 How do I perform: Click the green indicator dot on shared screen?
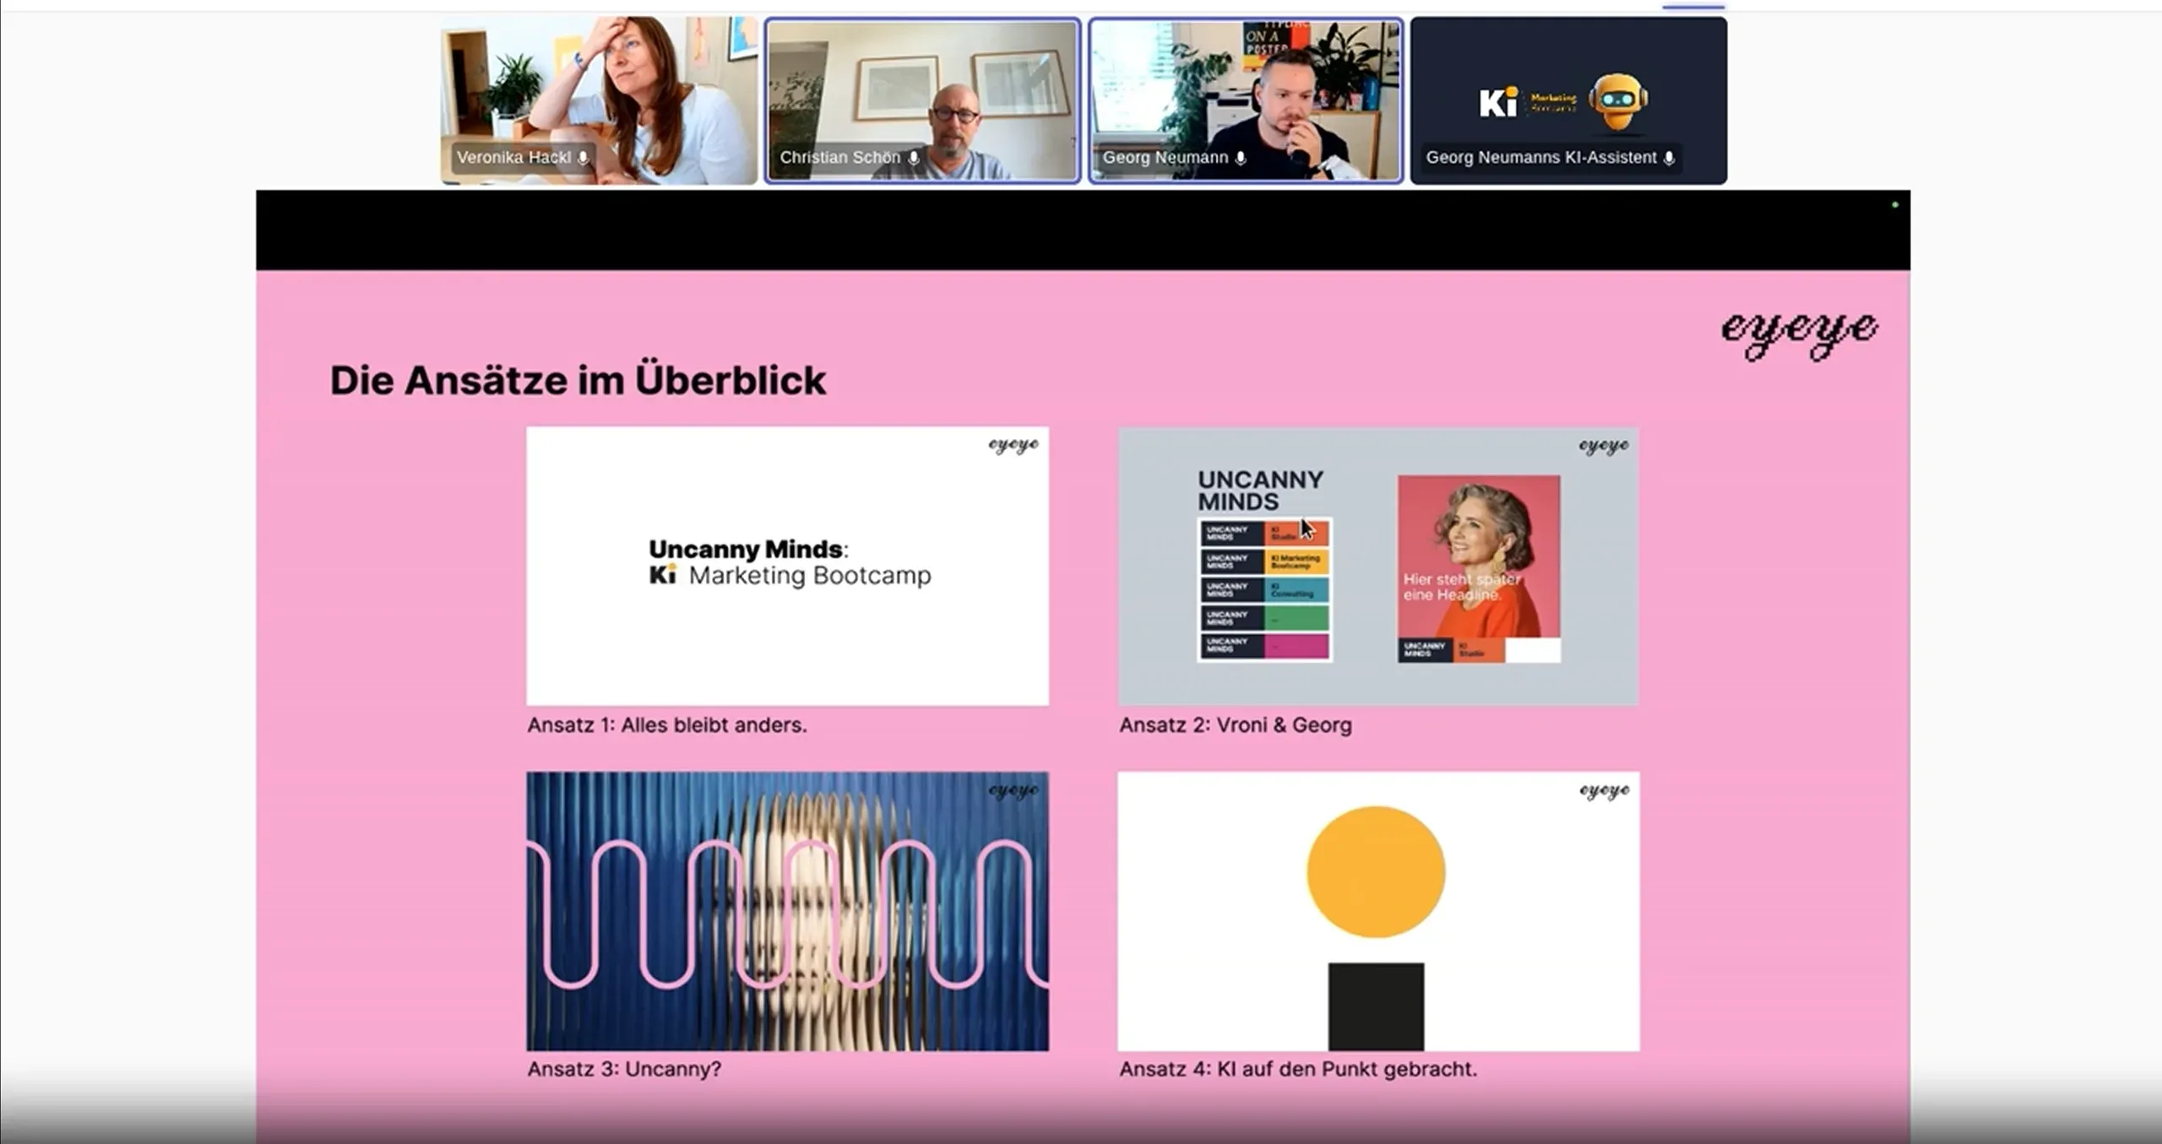[1895, 205]
